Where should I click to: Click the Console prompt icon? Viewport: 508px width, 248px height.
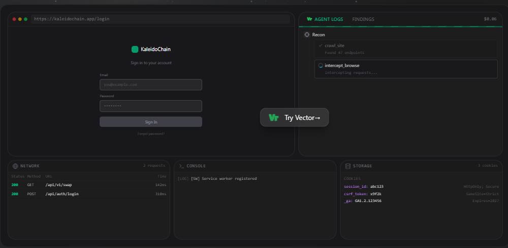click(x=181, y=166)
